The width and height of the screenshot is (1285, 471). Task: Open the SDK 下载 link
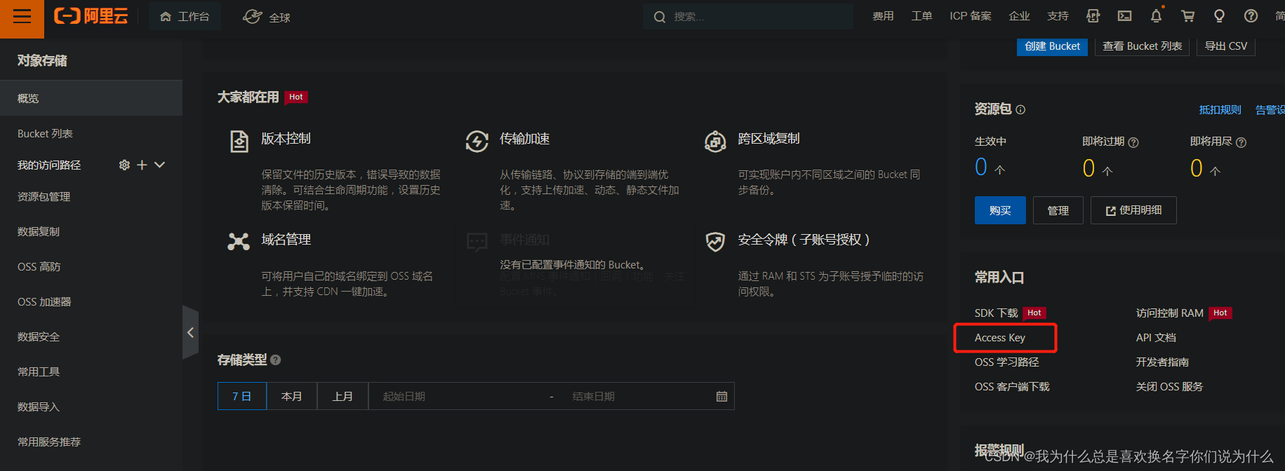(x=996, y=313)
